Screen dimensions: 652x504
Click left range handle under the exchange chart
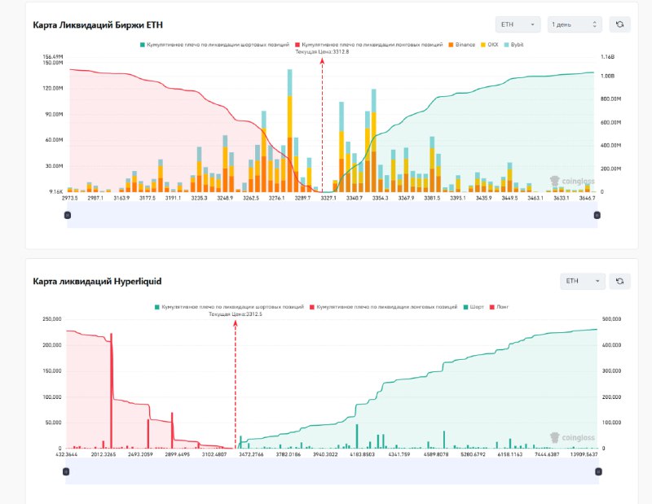point(68,215)
